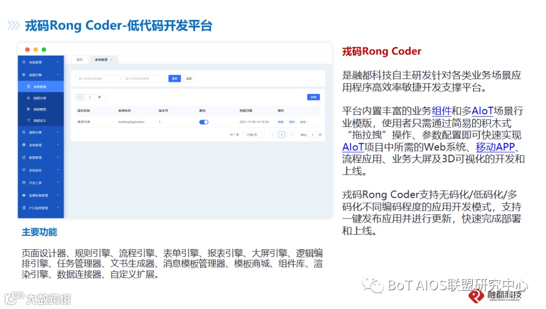This screenshot has width=546, height=309.
Task: Expand the 配置管理 menu chevron
Action: pyautogui.click(x=58, y=157)
